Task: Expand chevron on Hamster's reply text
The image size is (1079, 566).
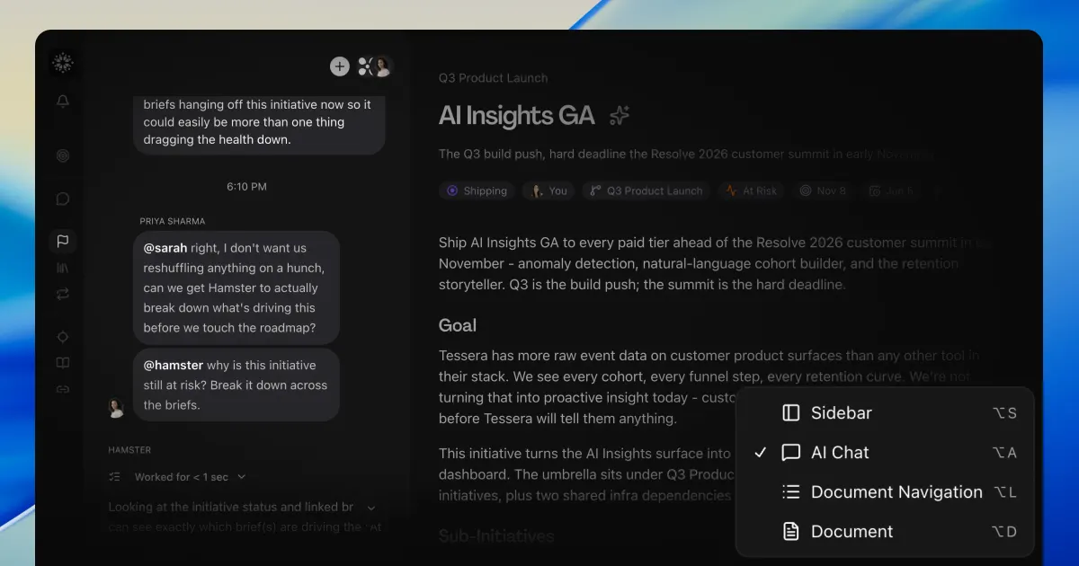Action: (371, 508)
